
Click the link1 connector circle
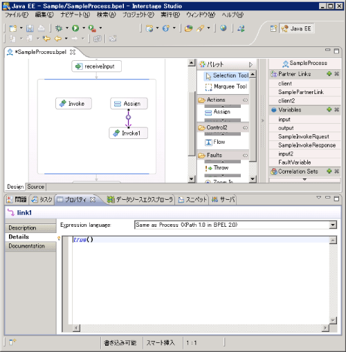129,118
